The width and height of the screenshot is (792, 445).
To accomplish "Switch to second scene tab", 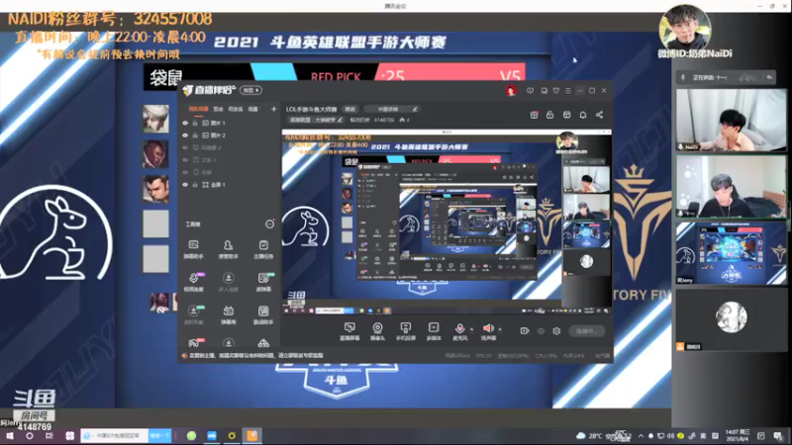I will 218,109.
